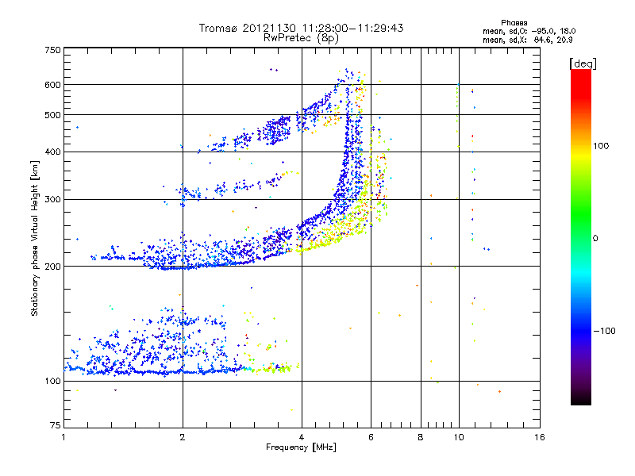Click the y-axis '100' tick label
The image size is (635, 476).
point(52,381)
